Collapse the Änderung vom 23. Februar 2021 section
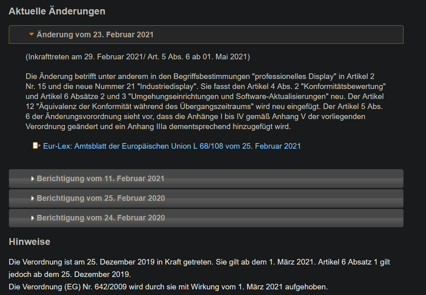 click(x=95, y=35)
